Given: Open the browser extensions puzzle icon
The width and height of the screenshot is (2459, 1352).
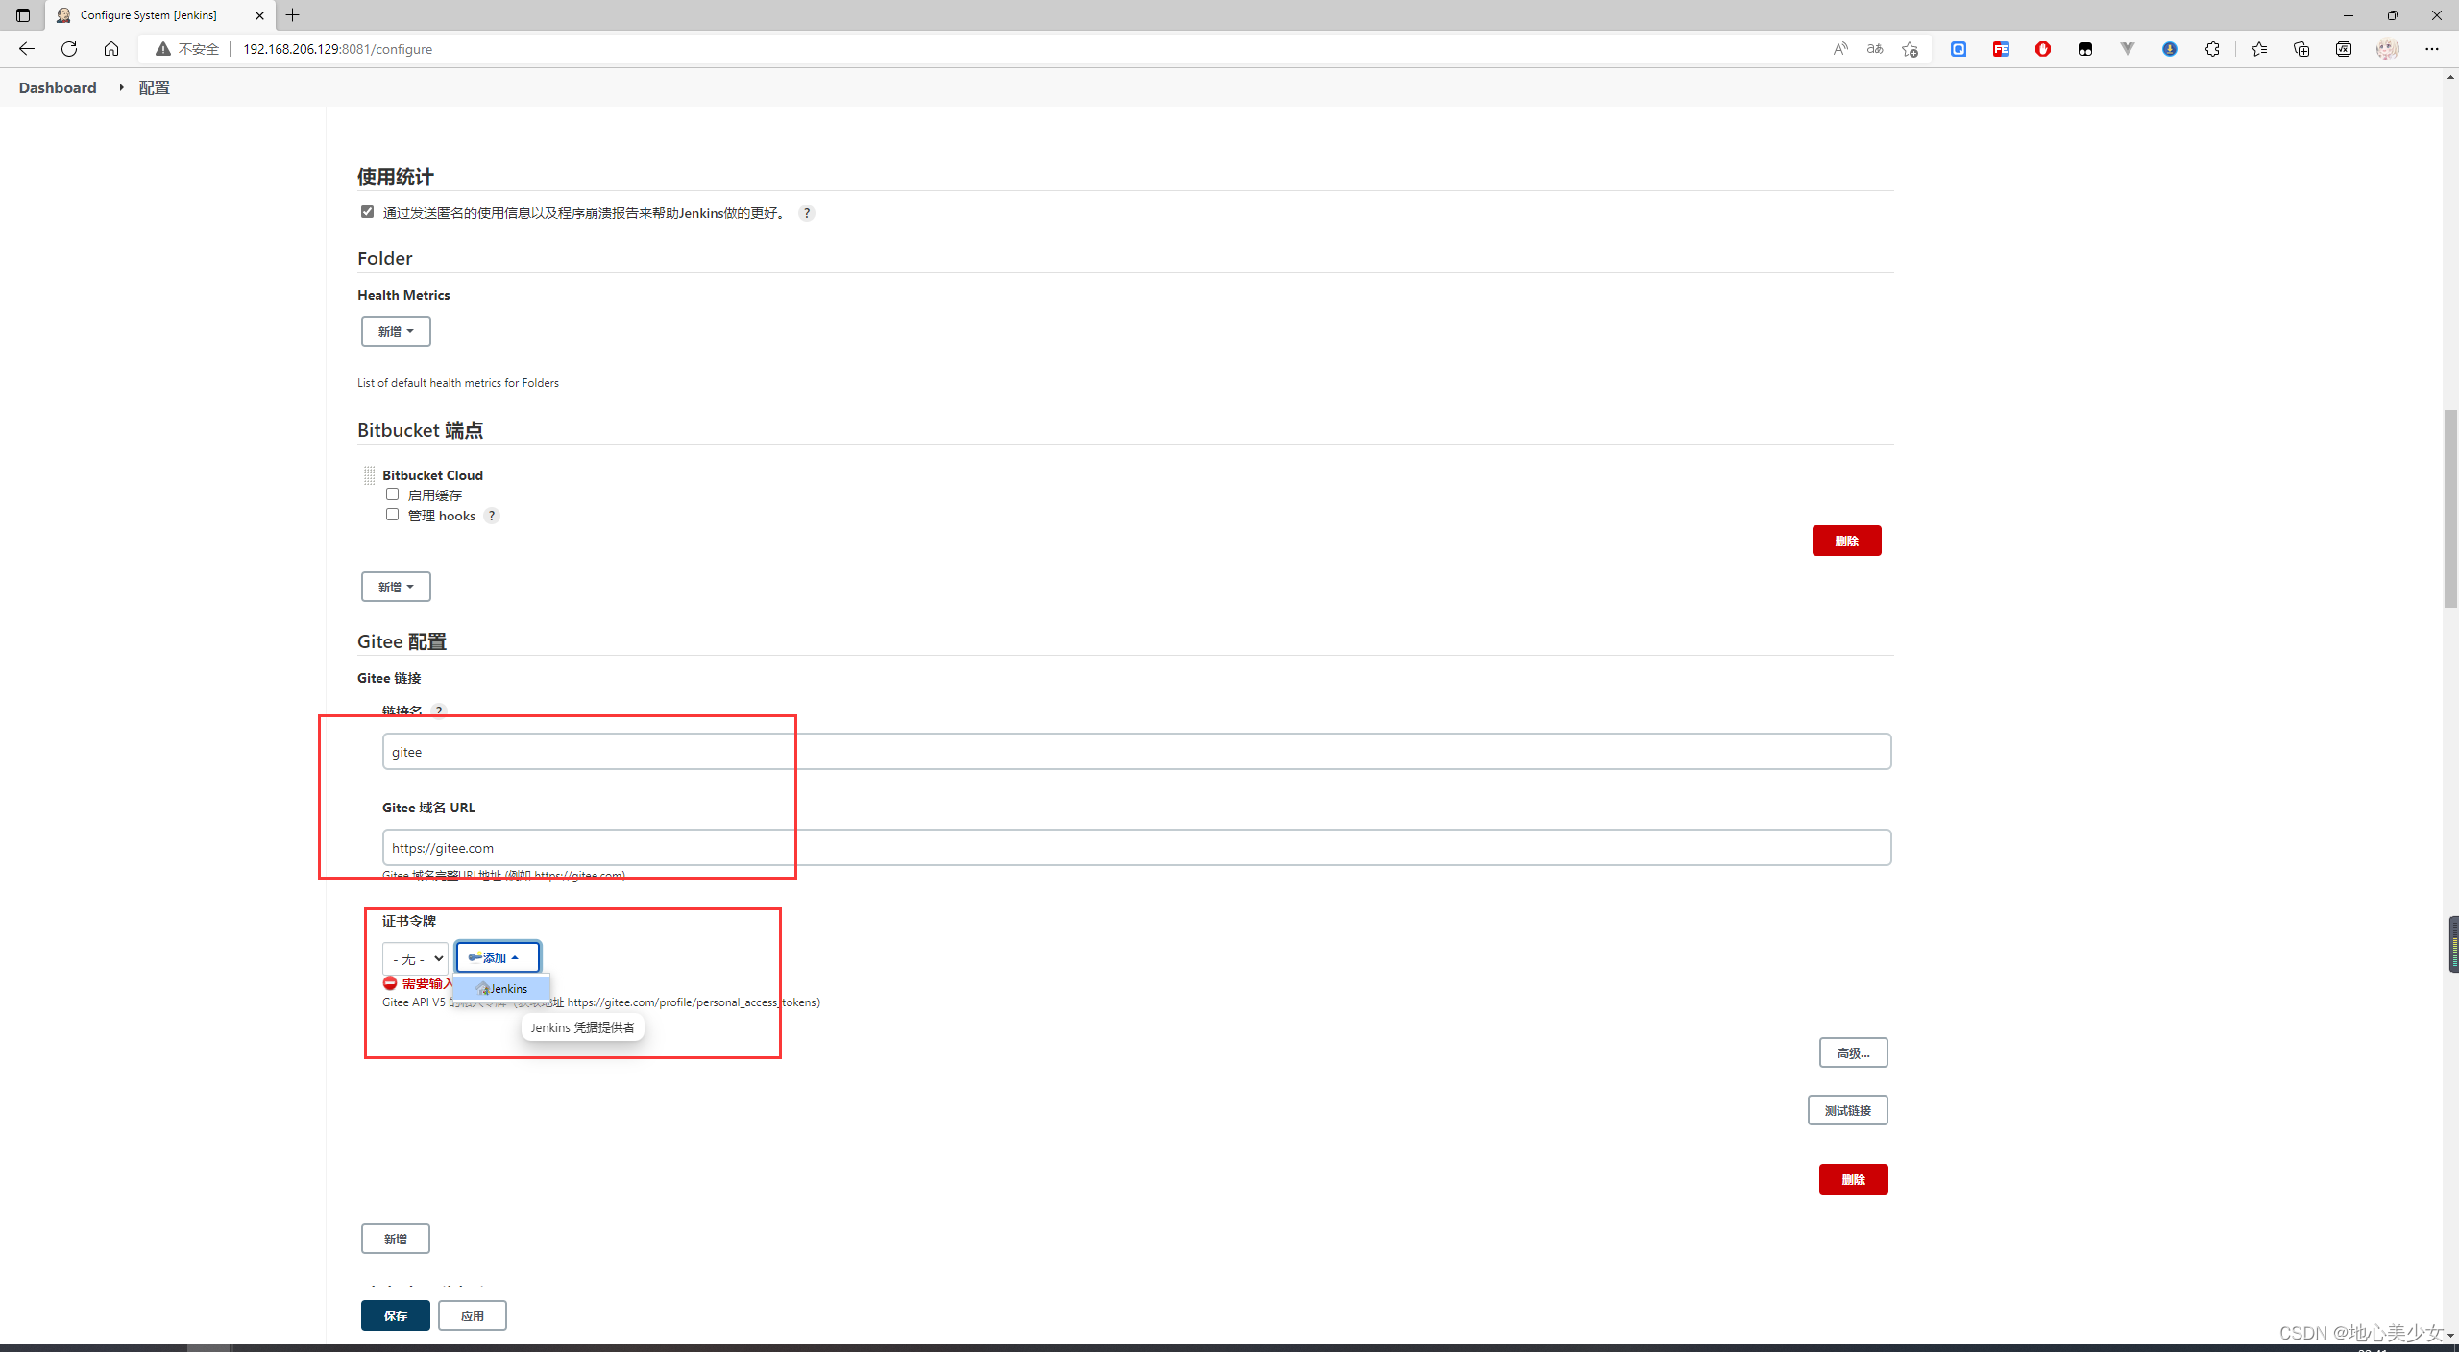Looking at the screenshot, I should (2212, 49).
